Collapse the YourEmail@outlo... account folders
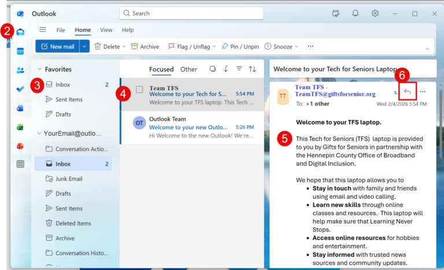The height and width of the screenshot is (270, 444). (x=40, y=133)
